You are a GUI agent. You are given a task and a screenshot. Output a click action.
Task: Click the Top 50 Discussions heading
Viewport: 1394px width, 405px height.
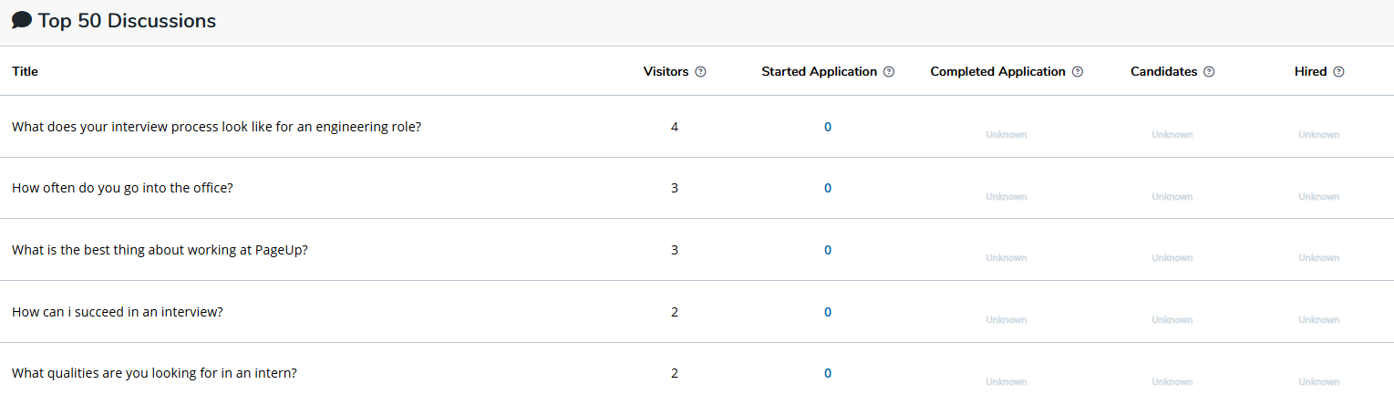(x=127, y=21)
